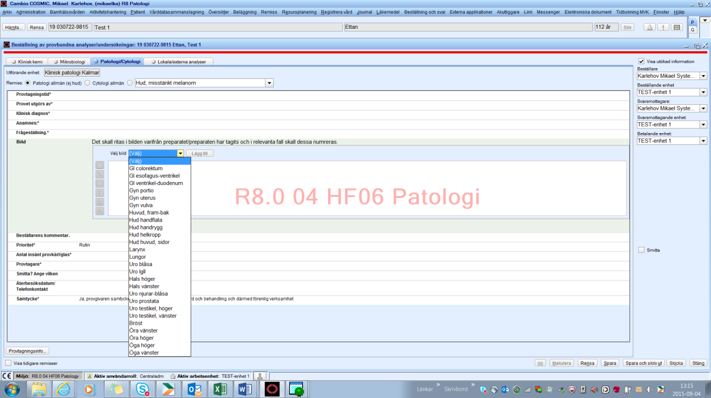The width and height of the screenshot is (711, 398).
Task: Click the warning triangle icon in patient bar
Action: [x=650, y=27]
